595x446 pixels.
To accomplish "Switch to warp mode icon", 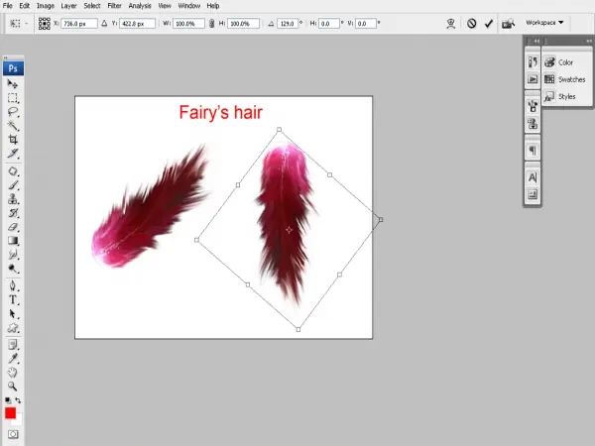I will 451,24.
